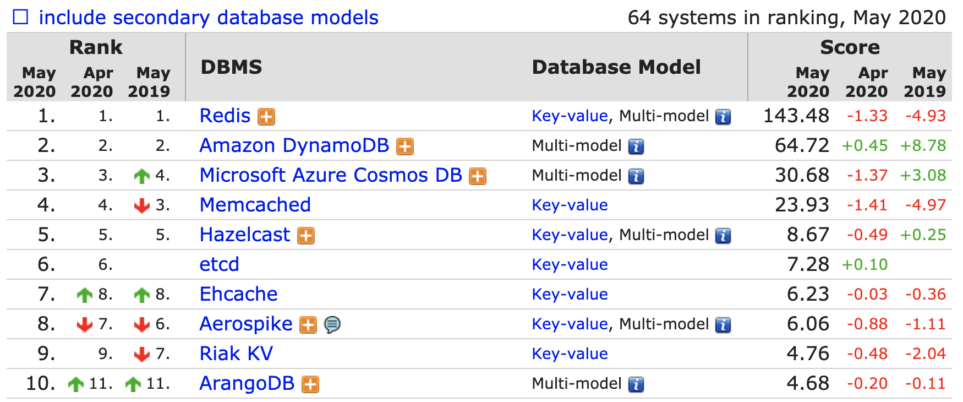Open the Riak KV DBMS link
This screenshot has height=402, width=963.
(x=236, y=354)
